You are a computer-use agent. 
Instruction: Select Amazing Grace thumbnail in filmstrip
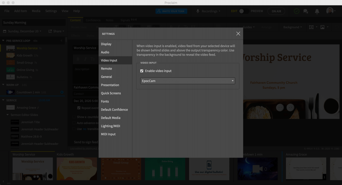click(x=306, y=169)
